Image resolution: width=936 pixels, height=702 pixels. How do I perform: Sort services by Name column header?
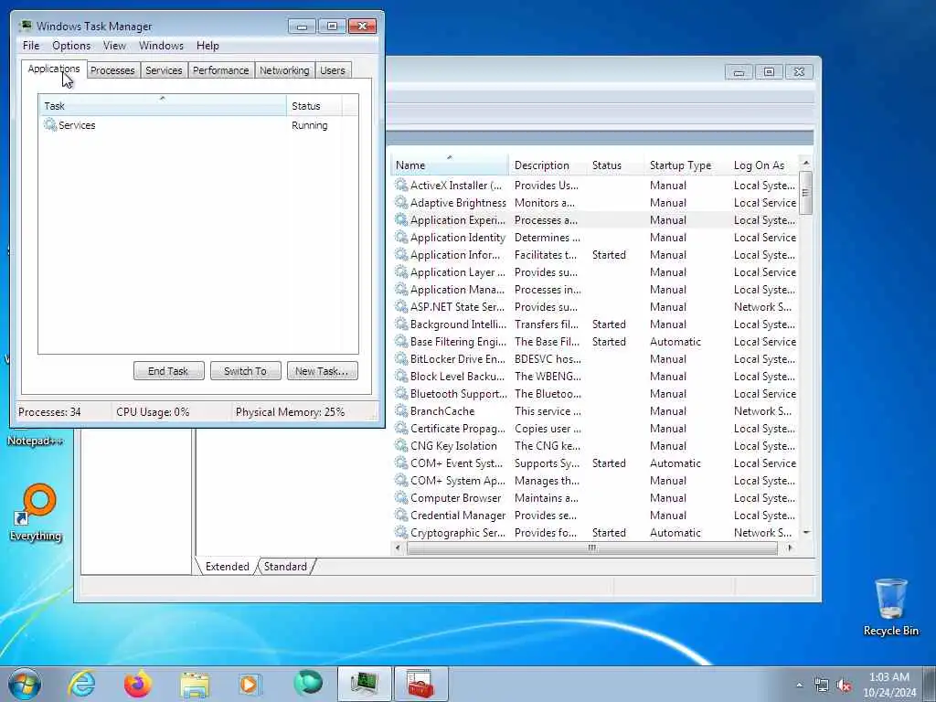click(x=450, y=165)
